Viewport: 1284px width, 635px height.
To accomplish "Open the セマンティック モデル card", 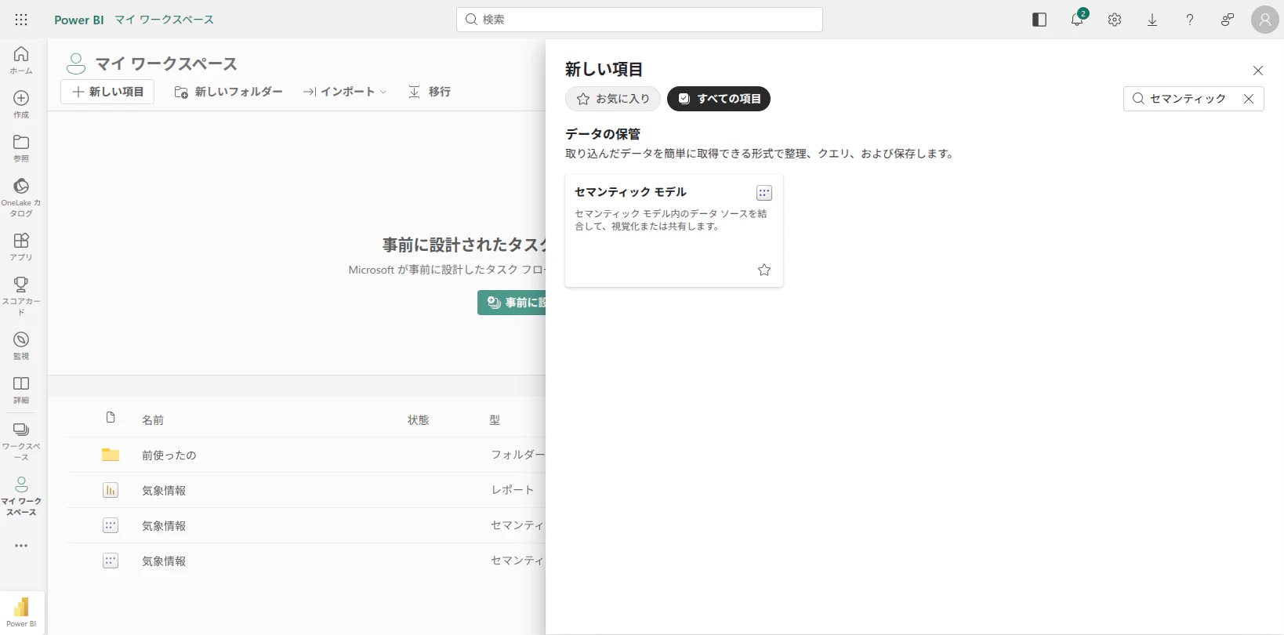I will [674, 230].
